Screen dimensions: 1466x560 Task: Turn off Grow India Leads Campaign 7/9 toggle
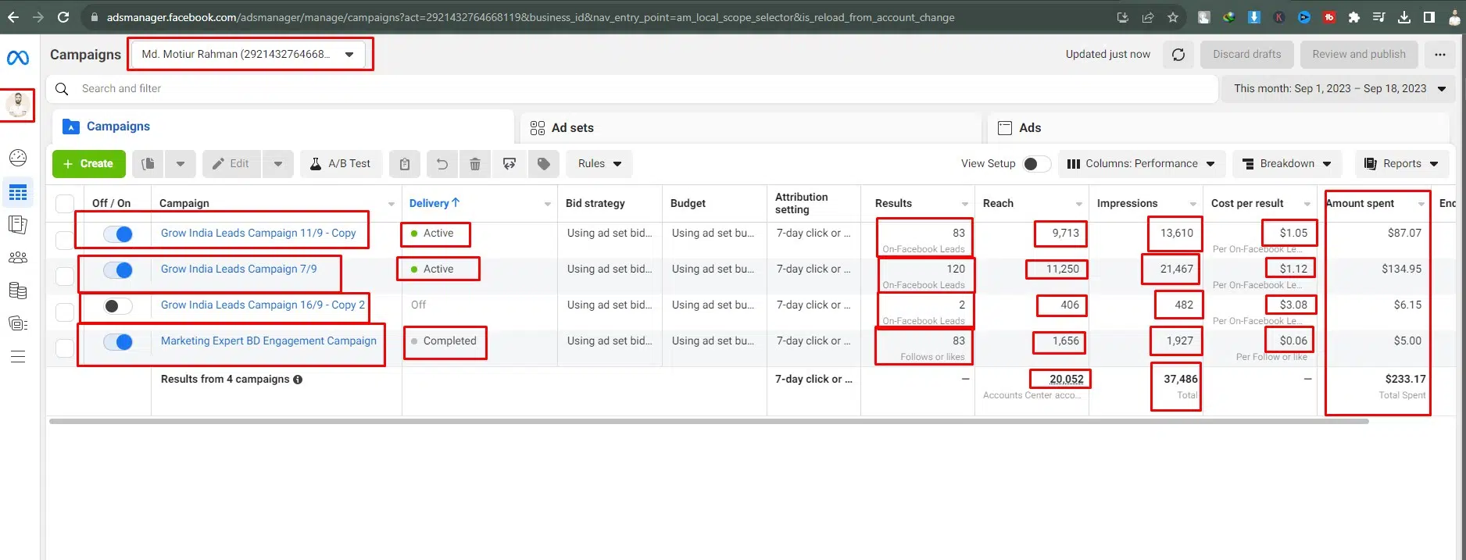[119, 270]
